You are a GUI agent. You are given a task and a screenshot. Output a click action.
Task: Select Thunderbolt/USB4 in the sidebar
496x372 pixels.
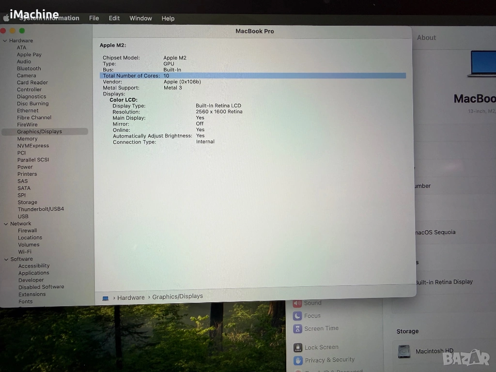pos(41,209)
